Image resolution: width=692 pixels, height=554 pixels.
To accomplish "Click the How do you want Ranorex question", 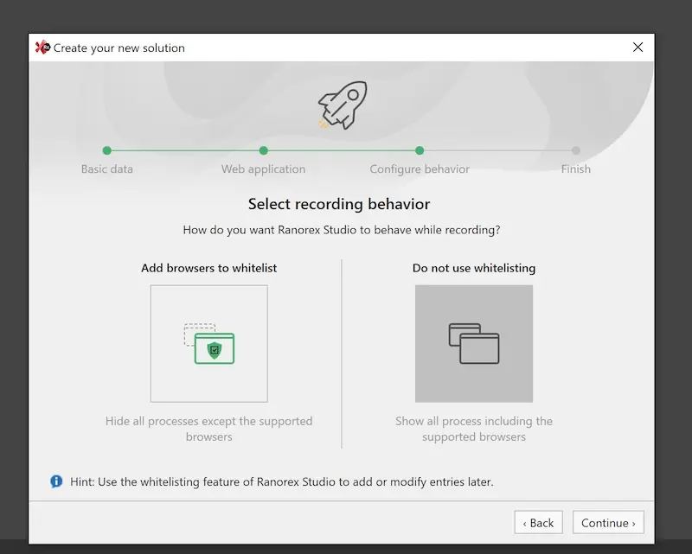I will [x=342, y=230].
